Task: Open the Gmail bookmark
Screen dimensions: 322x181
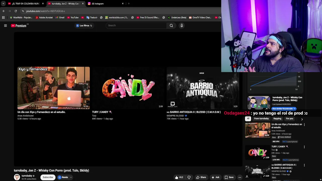Action: pyautogui.click(x=60, y=18)
